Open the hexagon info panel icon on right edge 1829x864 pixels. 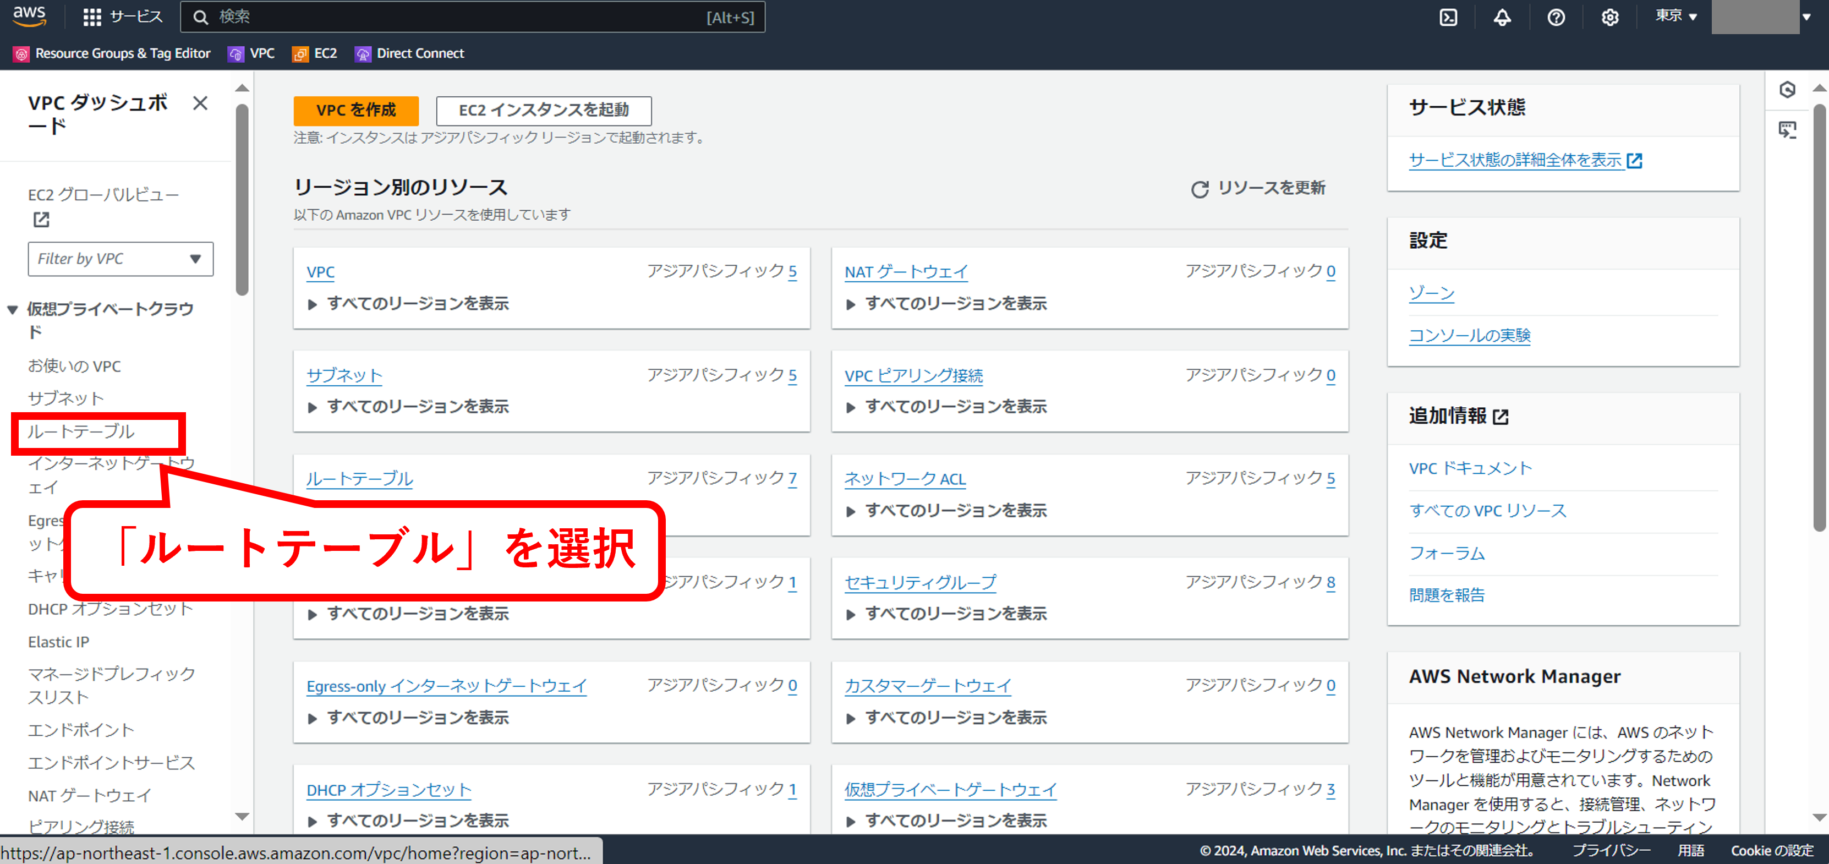1787,90
